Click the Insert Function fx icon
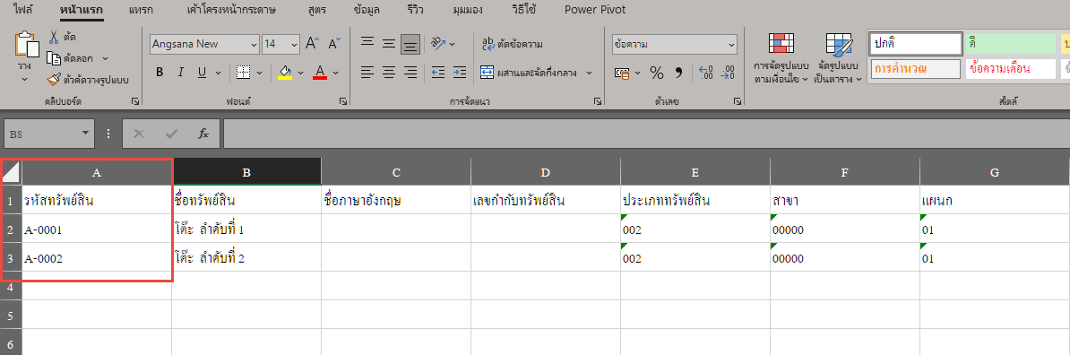 (x=203, y=134)
